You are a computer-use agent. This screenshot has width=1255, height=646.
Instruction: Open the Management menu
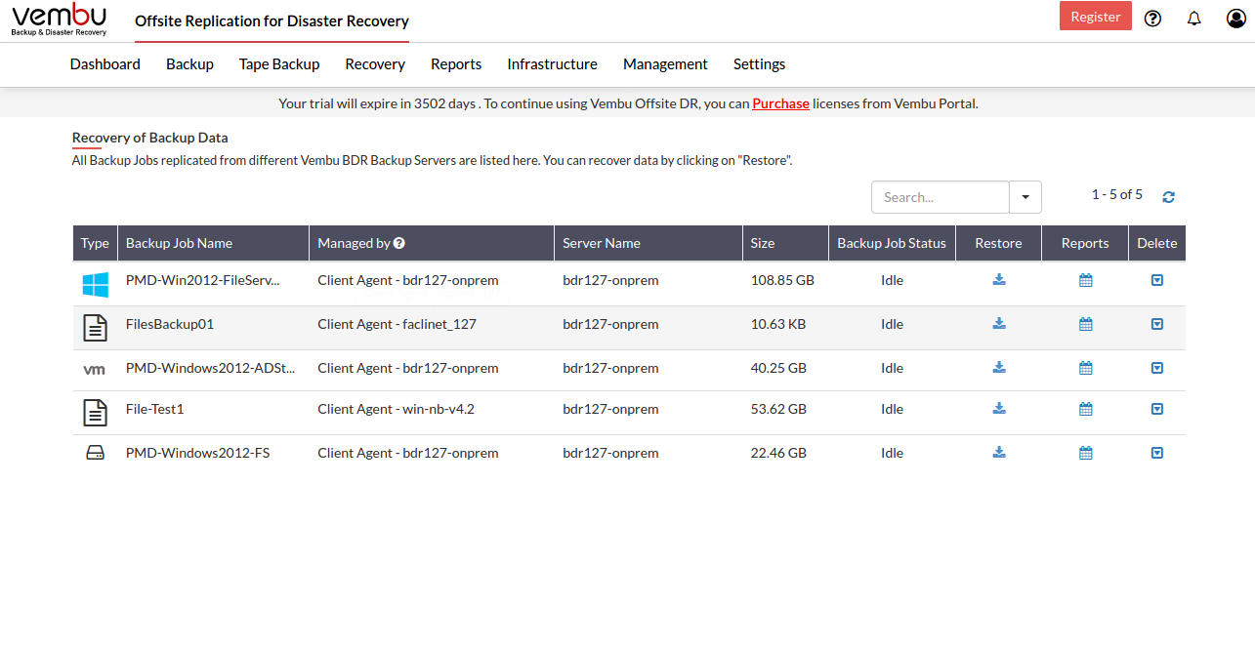pyautogui.click(x=665, y=64)
